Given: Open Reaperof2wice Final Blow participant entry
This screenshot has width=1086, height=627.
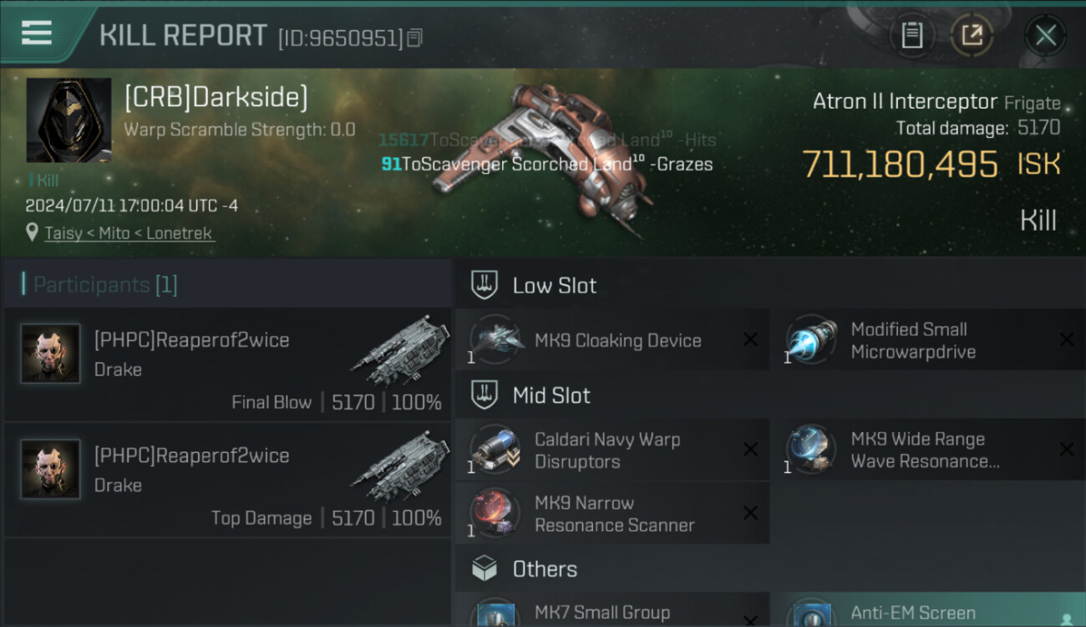Looking at the screenshot, I should (x=227, y=364).
